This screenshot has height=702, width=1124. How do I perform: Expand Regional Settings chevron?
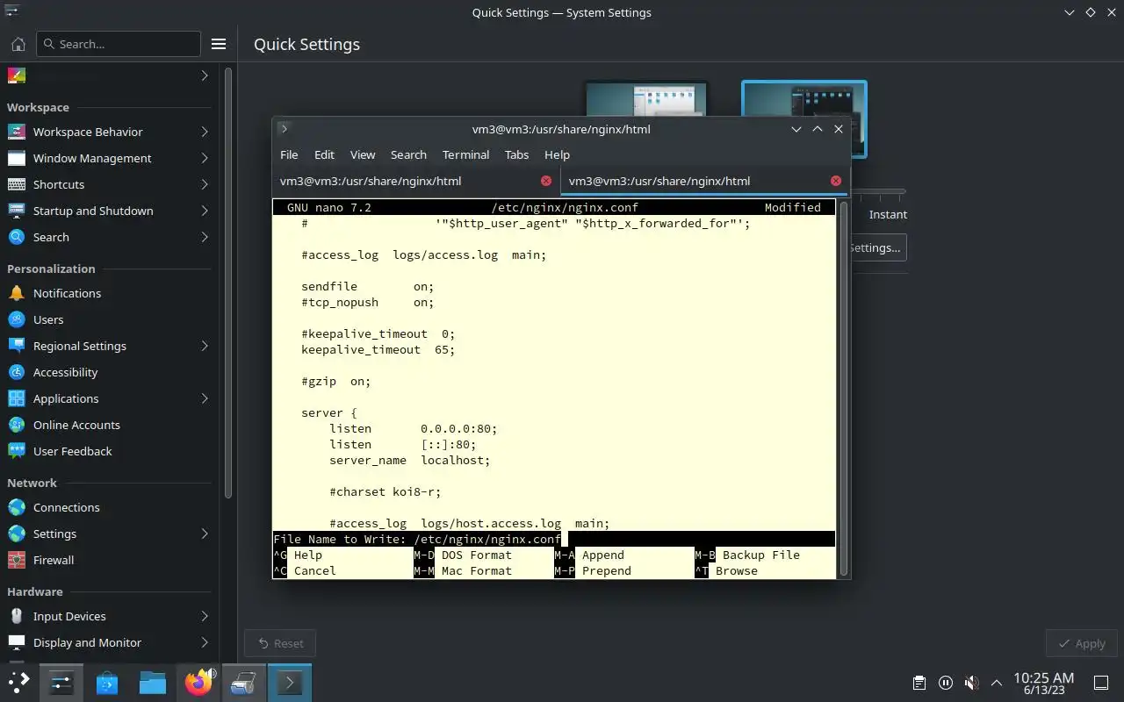tap(205, 346)
